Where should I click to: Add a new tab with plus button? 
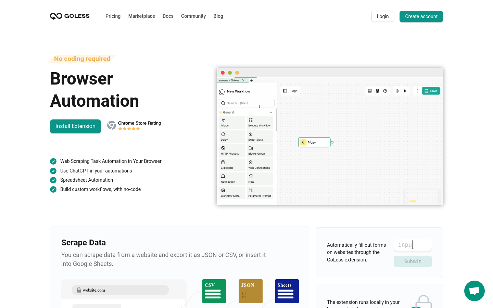point(252,80)
